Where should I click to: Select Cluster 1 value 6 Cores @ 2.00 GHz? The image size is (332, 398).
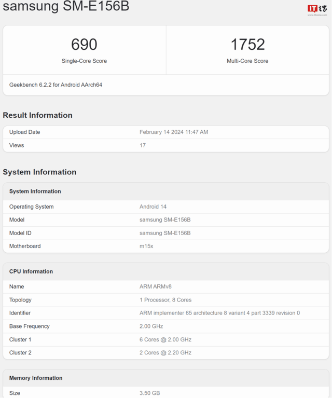[x=165, y=339]
